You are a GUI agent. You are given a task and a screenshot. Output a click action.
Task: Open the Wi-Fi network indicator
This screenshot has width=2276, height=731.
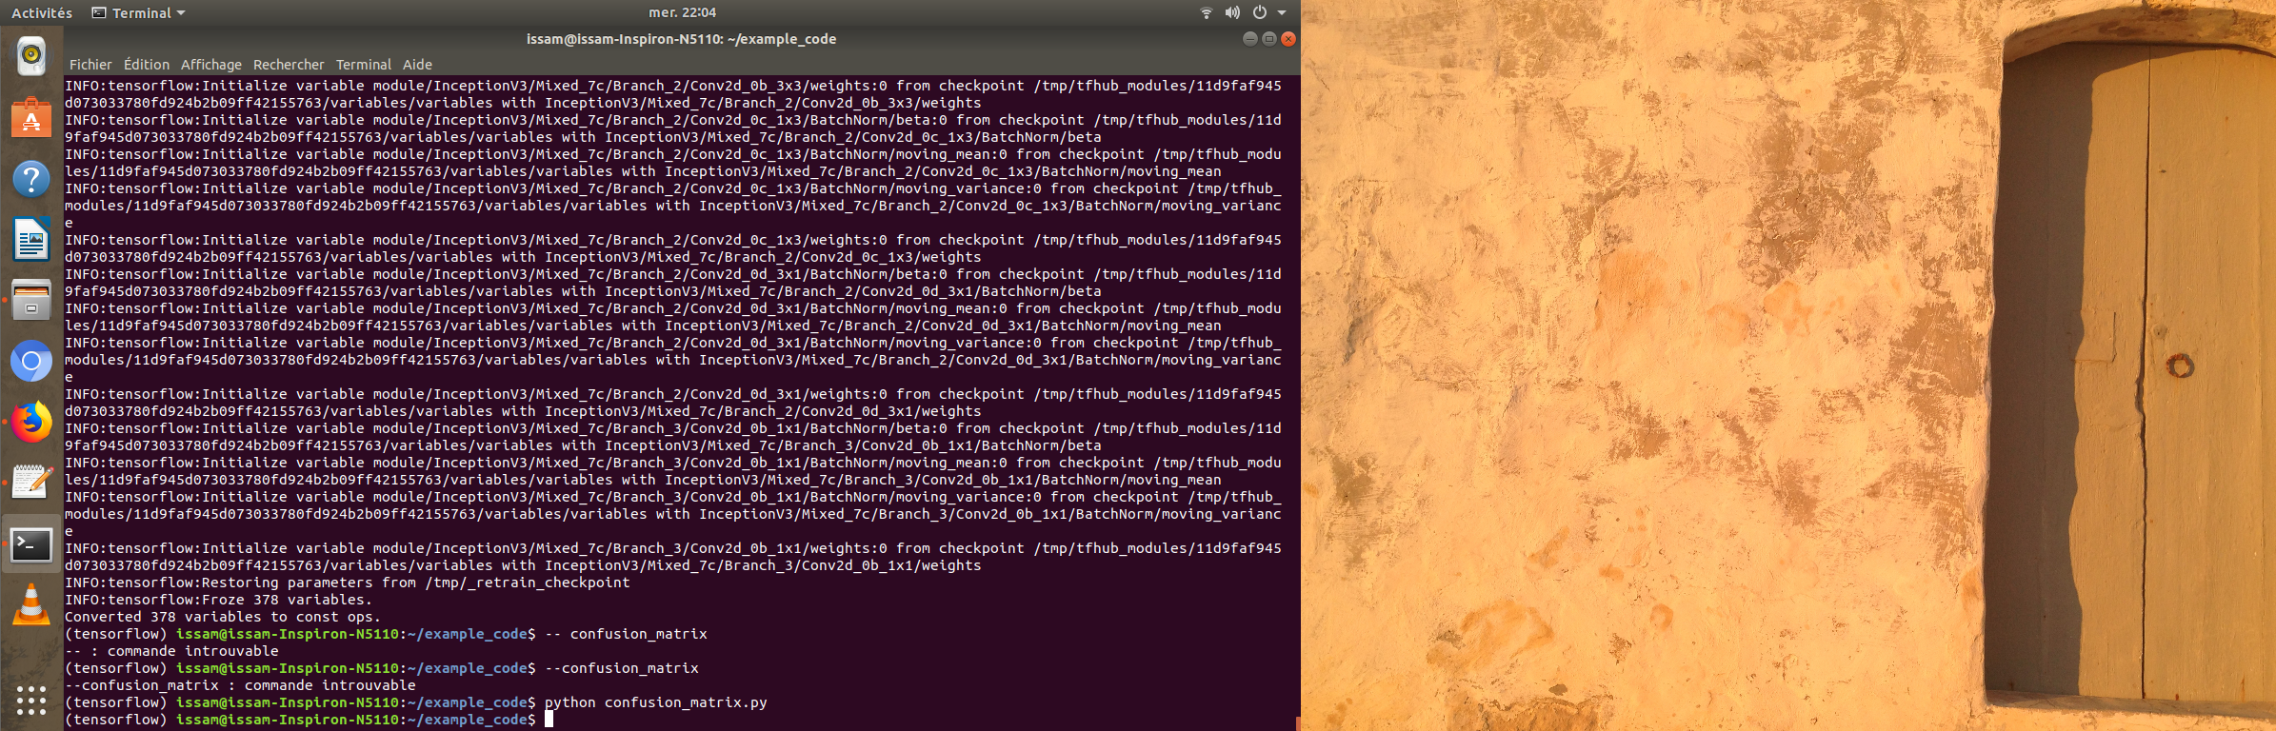pos(1207,12)
